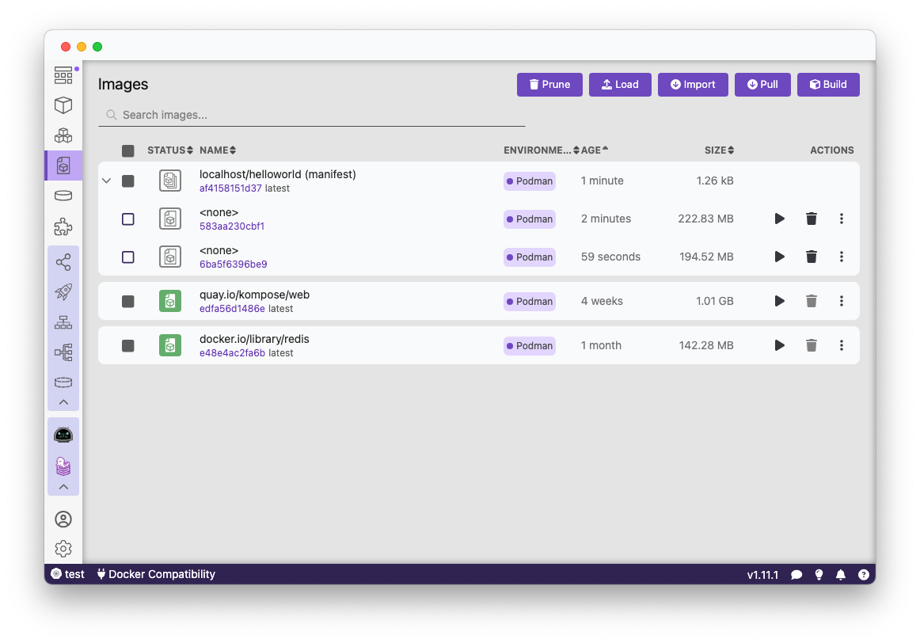Toggle the select-all images checkbox
This screenshot has width=920, height=643.
pyautogui.click(x=128, y=150)
